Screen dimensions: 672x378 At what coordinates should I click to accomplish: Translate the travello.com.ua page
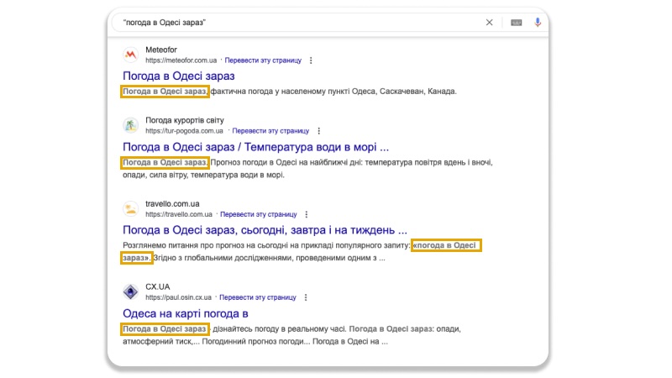pos(259,214)
